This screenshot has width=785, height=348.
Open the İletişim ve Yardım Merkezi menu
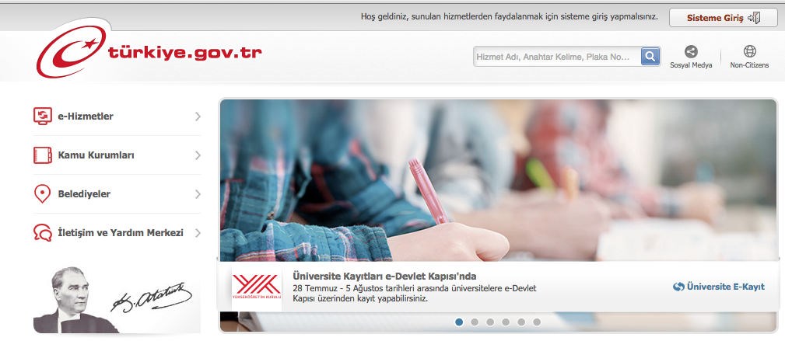[121, 233]
